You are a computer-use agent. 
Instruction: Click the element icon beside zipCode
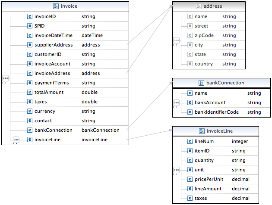coord(190,35)
